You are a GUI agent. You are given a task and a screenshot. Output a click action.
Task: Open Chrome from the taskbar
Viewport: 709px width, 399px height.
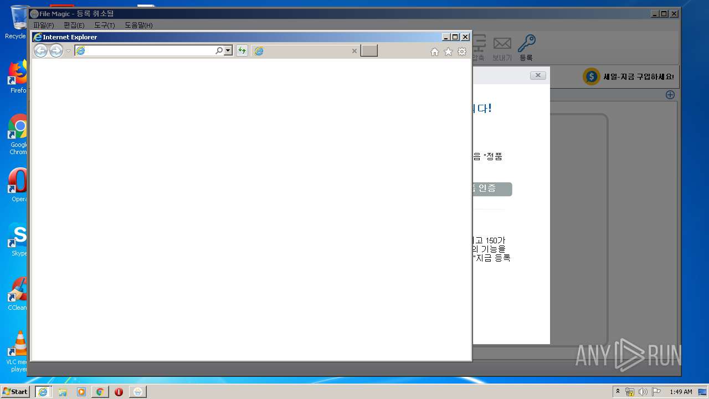100,392
